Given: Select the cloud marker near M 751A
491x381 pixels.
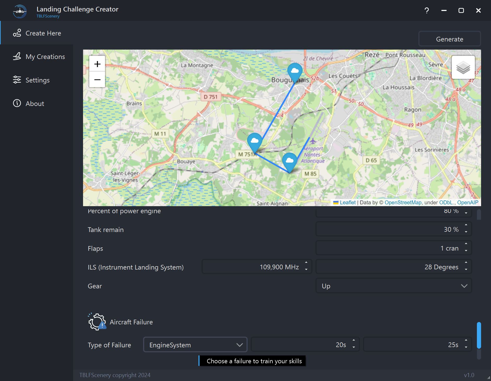Looking at the screenshot, I should pyautogui.click(x=255, y=141).
